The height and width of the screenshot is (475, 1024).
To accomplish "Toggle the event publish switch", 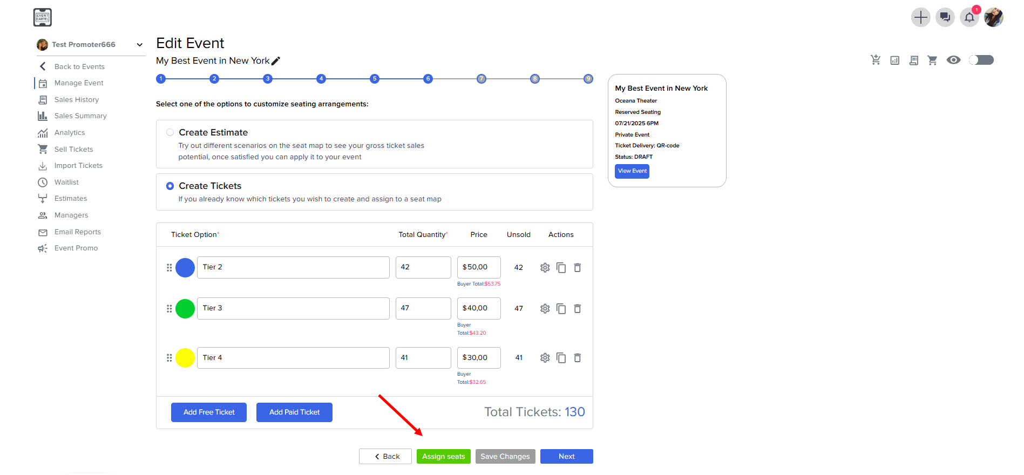I will pos(981,60).
